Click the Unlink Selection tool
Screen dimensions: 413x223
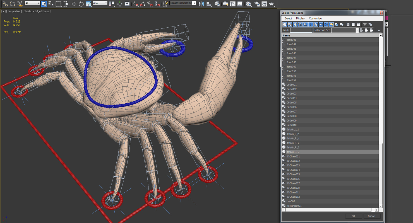click(12, 4)
